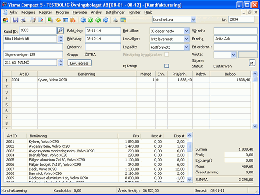Open the Fönster menu

point(134,12)
